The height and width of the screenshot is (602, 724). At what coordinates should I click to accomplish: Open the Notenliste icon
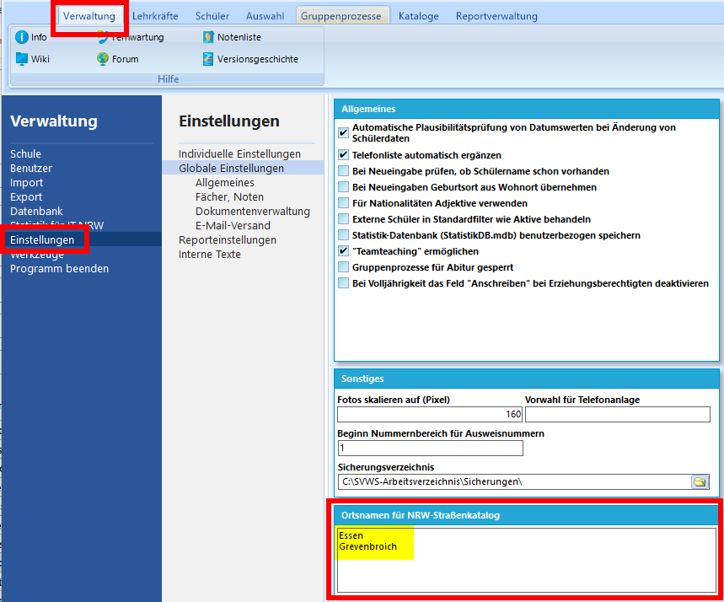pos(208,37)
